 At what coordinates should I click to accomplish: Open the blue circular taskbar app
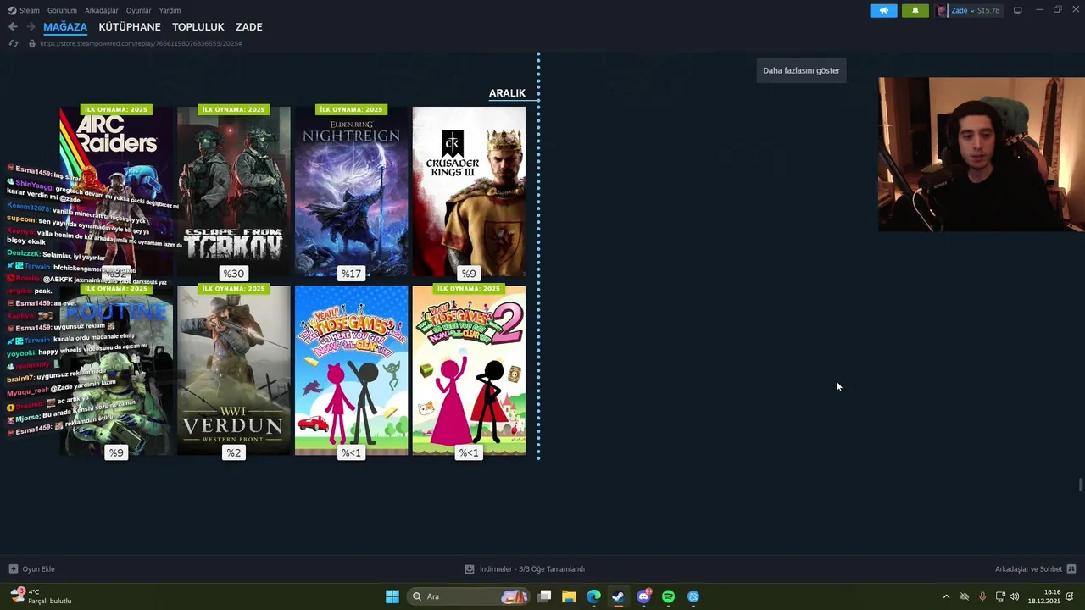[693, 596]
